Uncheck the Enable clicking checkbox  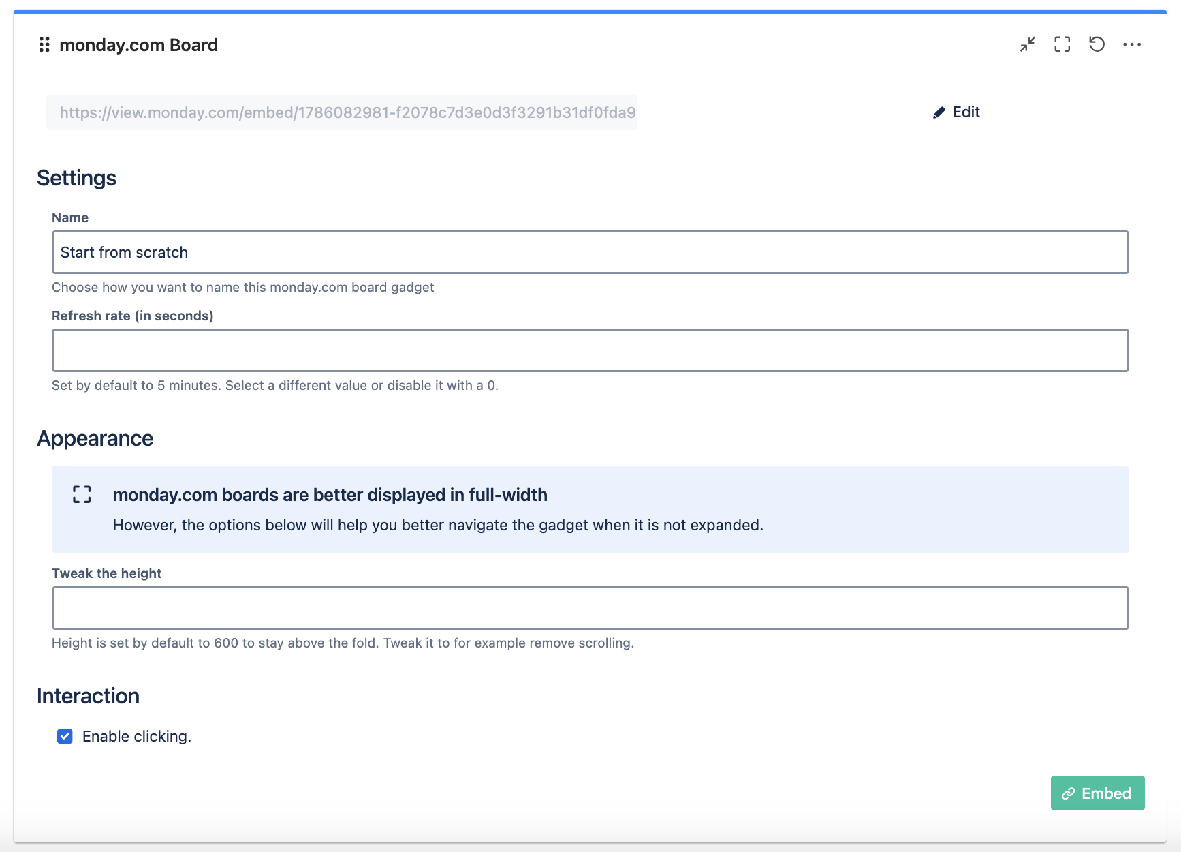pyautogui.click(x=65, y=736)
